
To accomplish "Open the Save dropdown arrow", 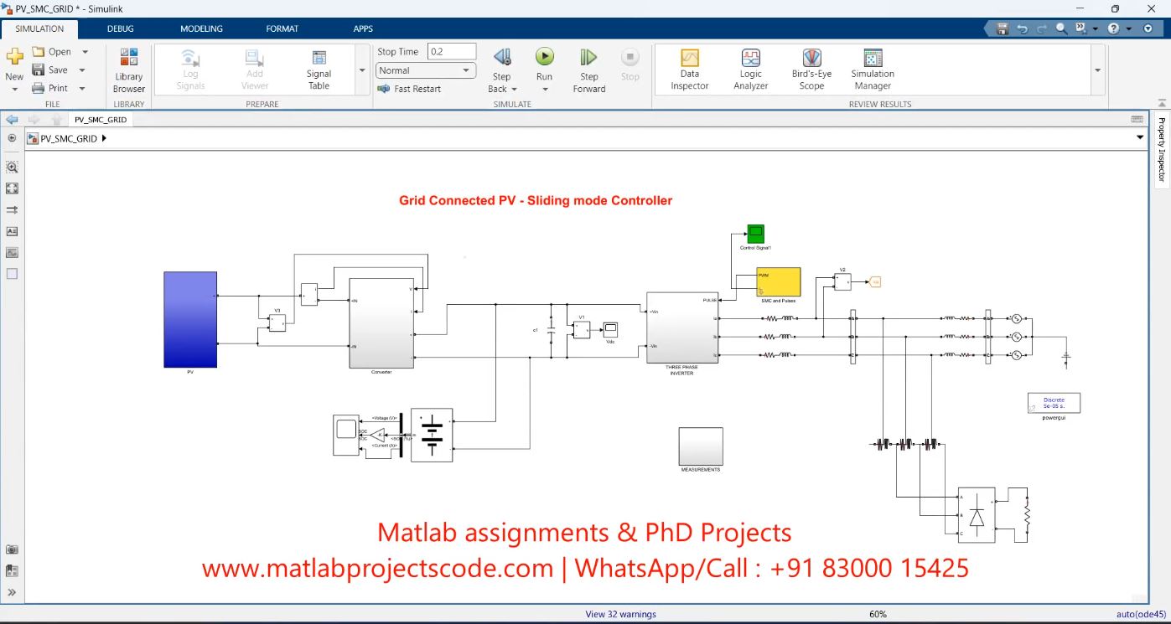I will click(x=82, y=70).
